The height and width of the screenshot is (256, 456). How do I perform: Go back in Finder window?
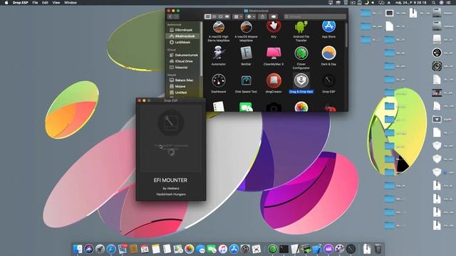pos(170,17)
